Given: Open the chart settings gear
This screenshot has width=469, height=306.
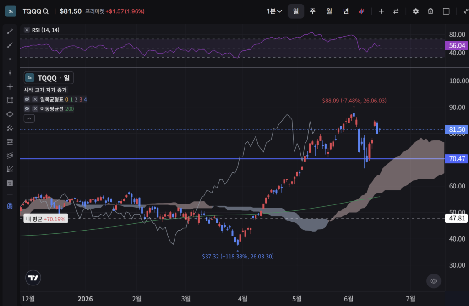Looking at the screenshot, I should click(415, 11).
